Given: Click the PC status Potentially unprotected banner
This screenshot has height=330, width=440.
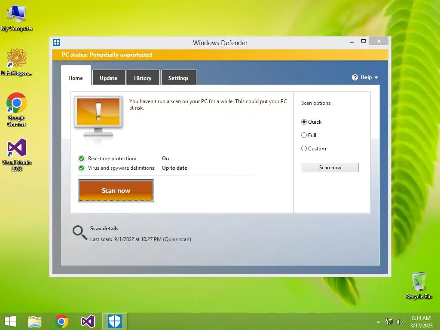Looking at the screenshot, I should pyautogui.click(x=220, y=55).
